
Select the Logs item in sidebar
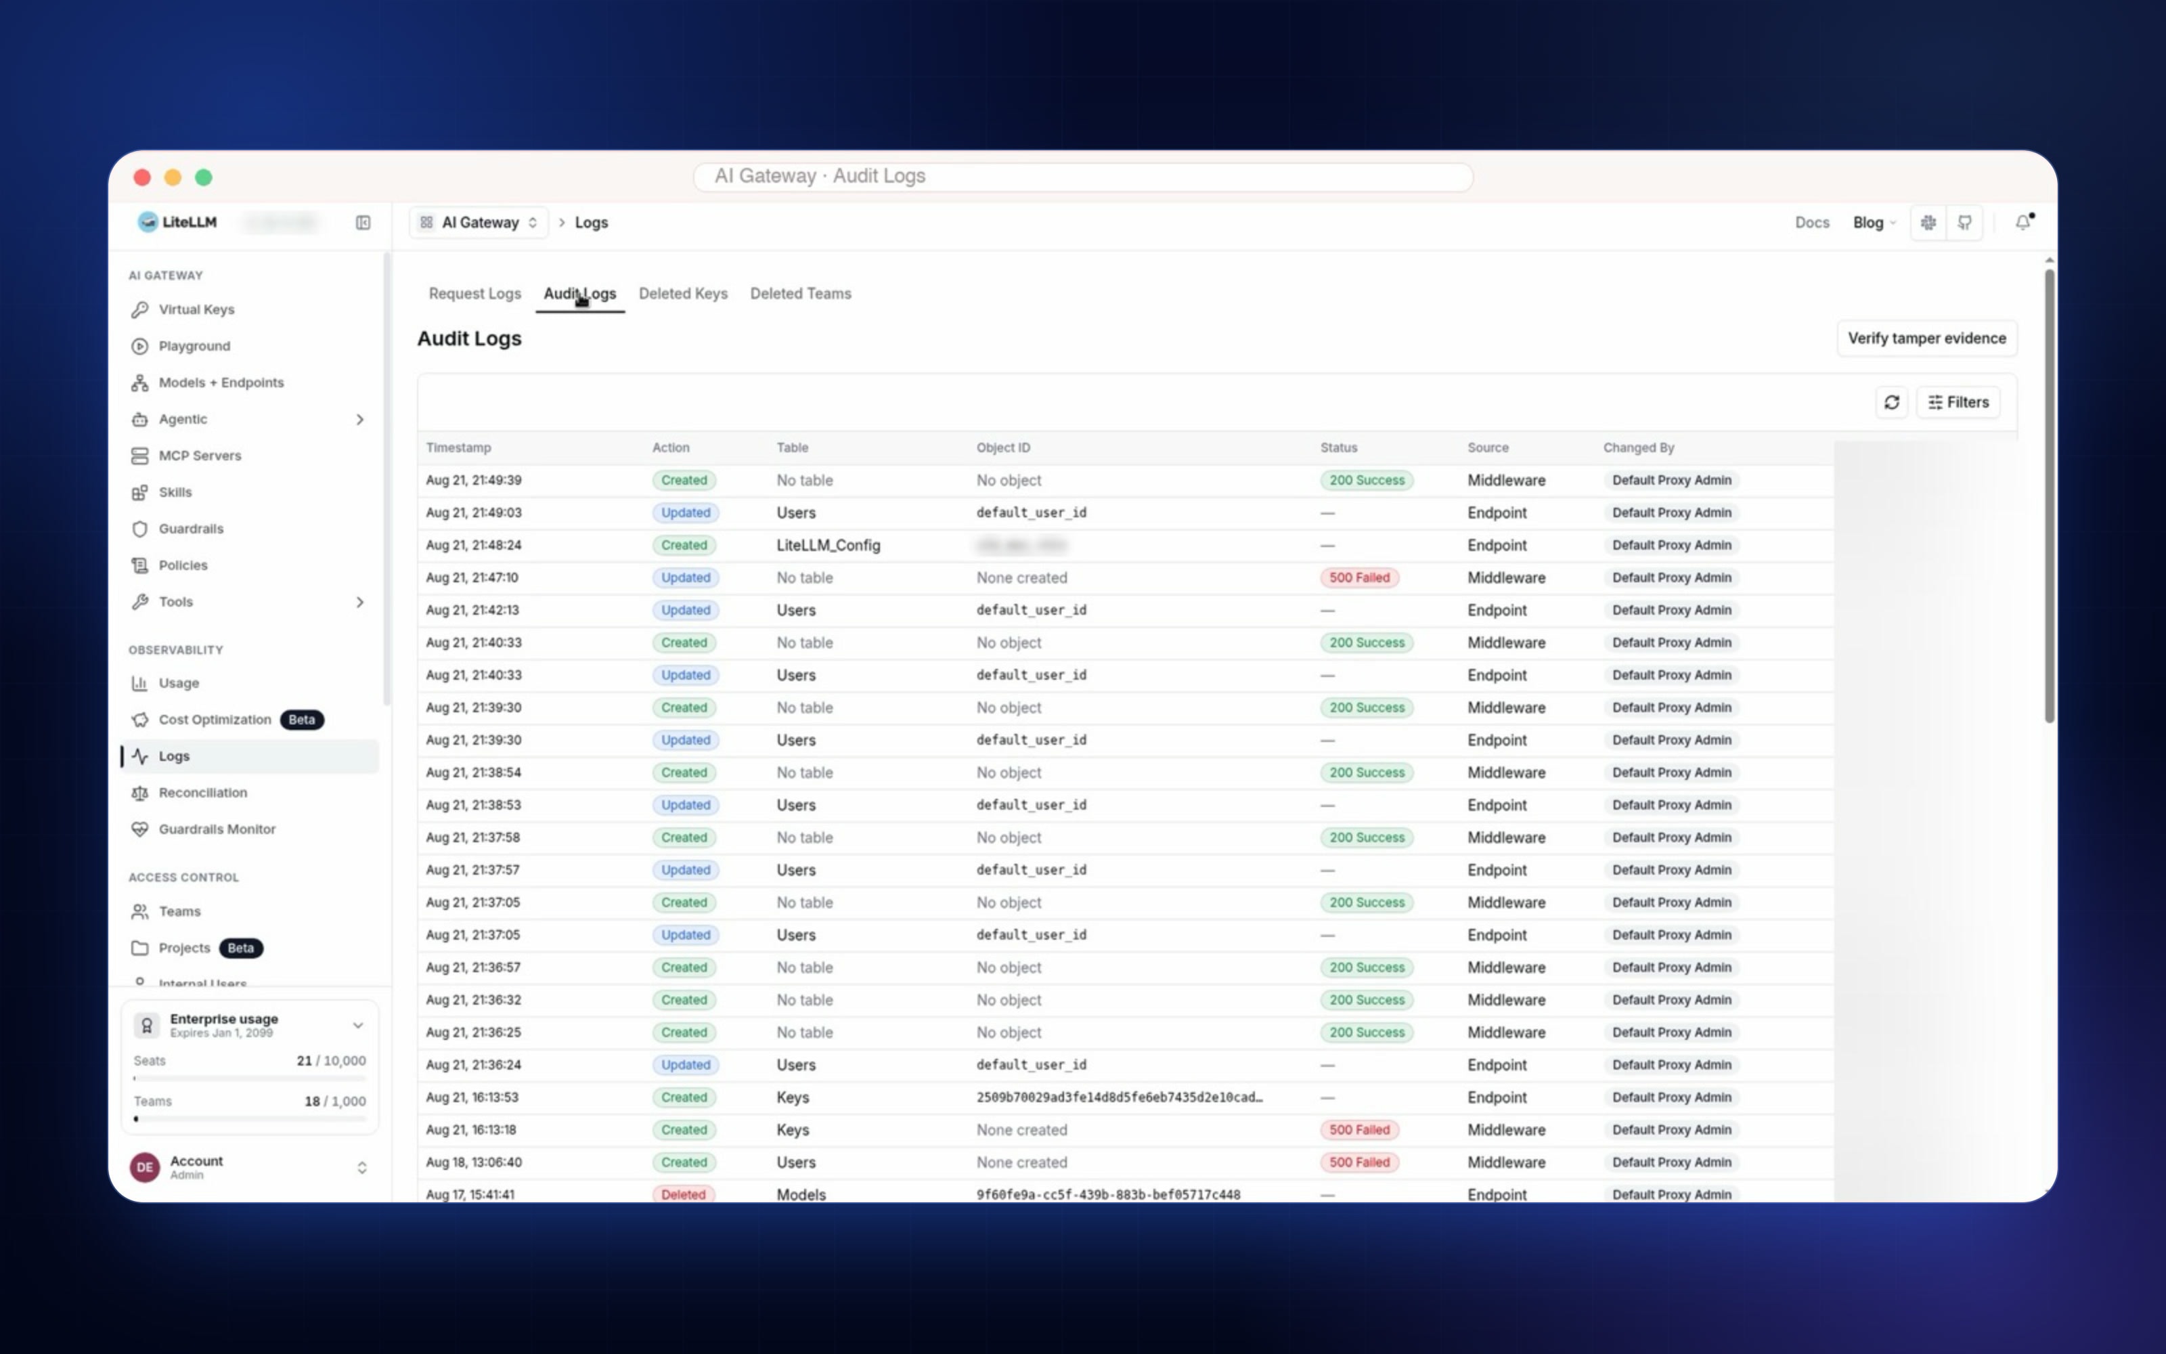tap(250, 757)
